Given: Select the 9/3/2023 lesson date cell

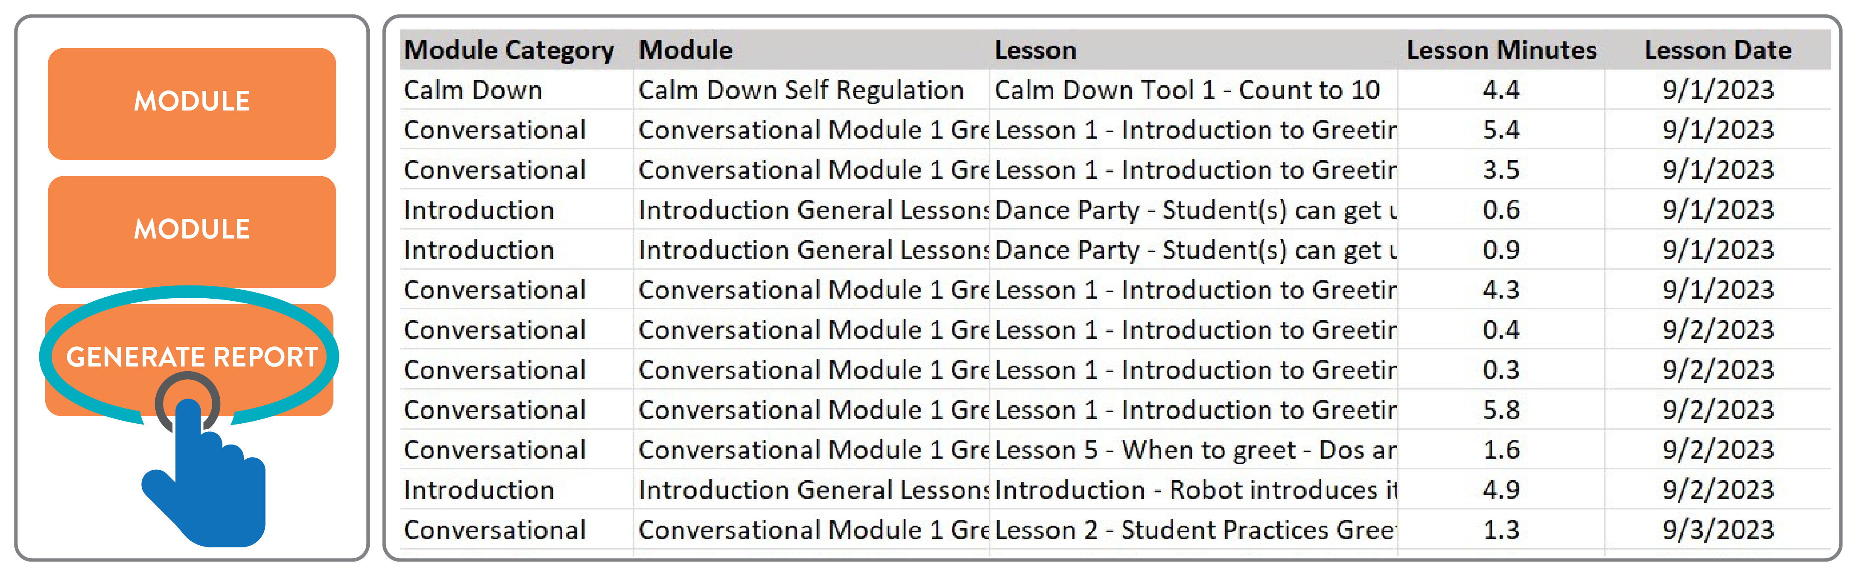Looking at the screenshot, I should [1718, 530].
